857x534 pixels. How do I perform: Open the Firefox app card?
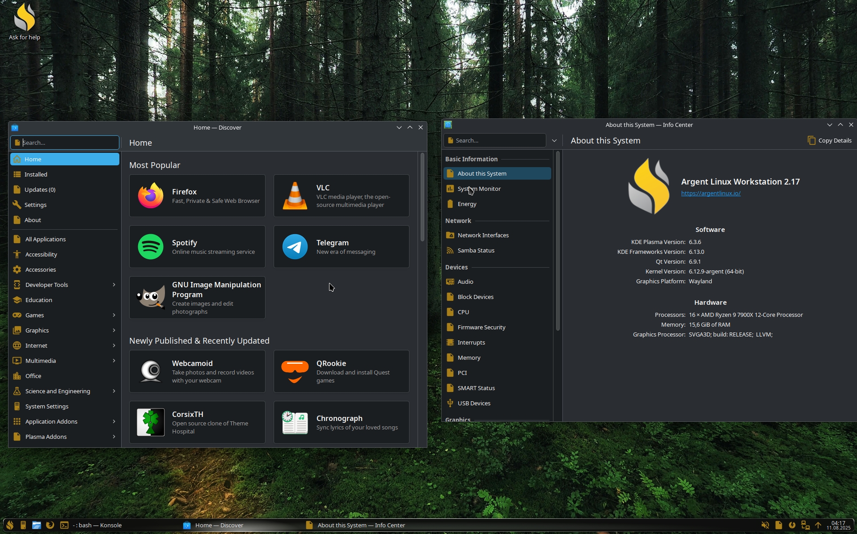[x=197, y=196]
